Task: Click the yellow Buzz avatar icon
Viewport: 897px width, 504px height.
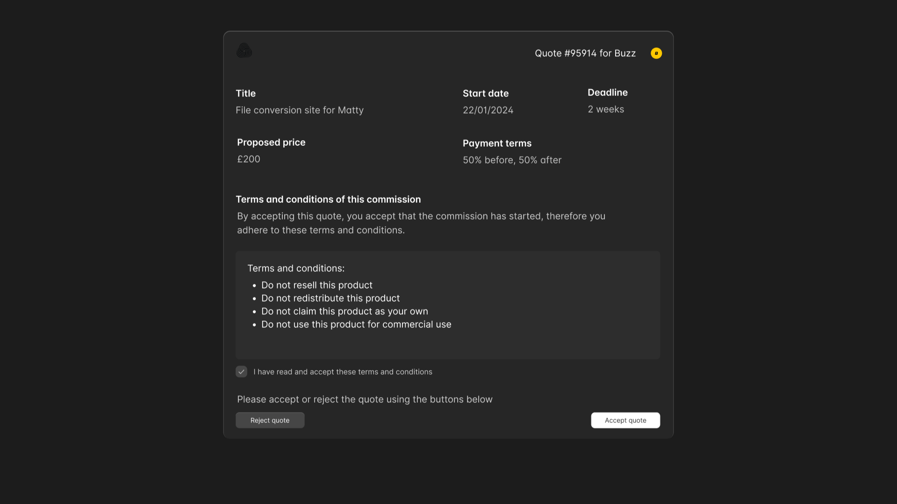Action: coord(656,53)
